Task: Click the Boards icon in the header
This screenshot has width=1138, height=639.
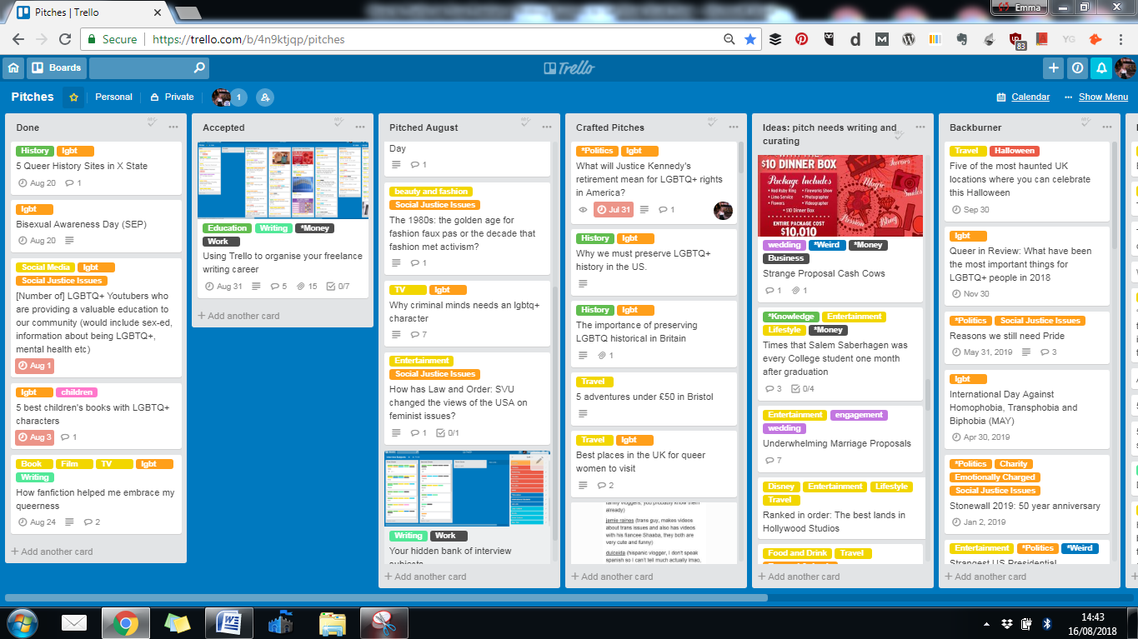Action: pos(56,67)
